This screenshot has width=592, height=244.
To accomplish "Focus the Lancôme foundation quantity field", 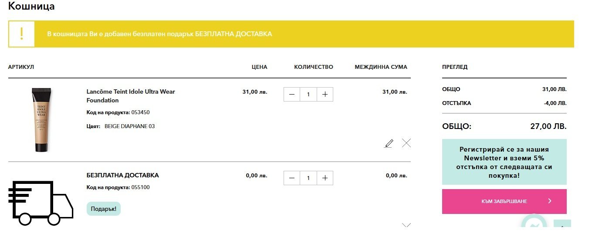I will point(308,94).
